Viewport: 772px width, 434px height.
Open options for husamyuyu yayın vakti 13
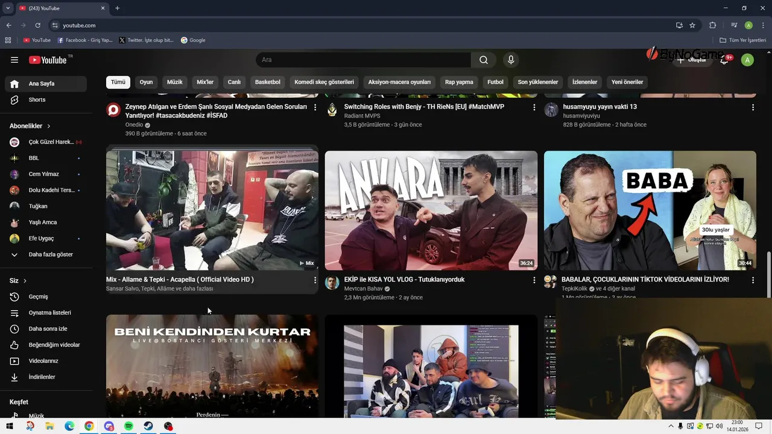(753, 107)
